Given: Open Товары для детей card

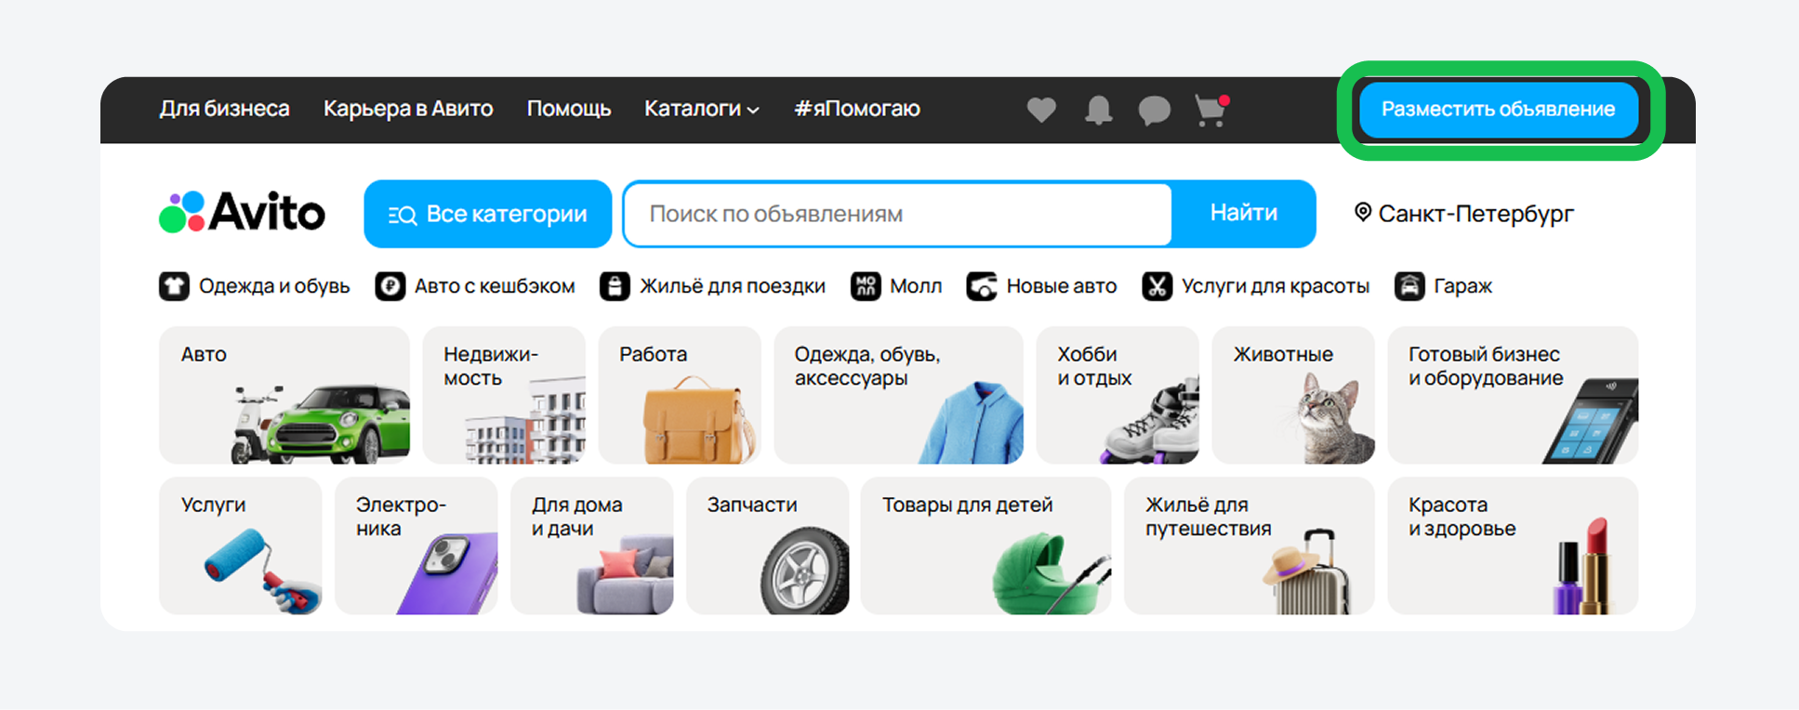Looking at the screenshot, I should coord(985,546).
